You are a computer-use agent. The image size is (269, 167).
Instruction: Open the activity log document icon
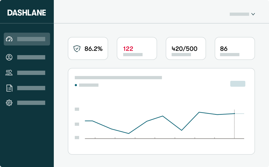pos(9,88)
